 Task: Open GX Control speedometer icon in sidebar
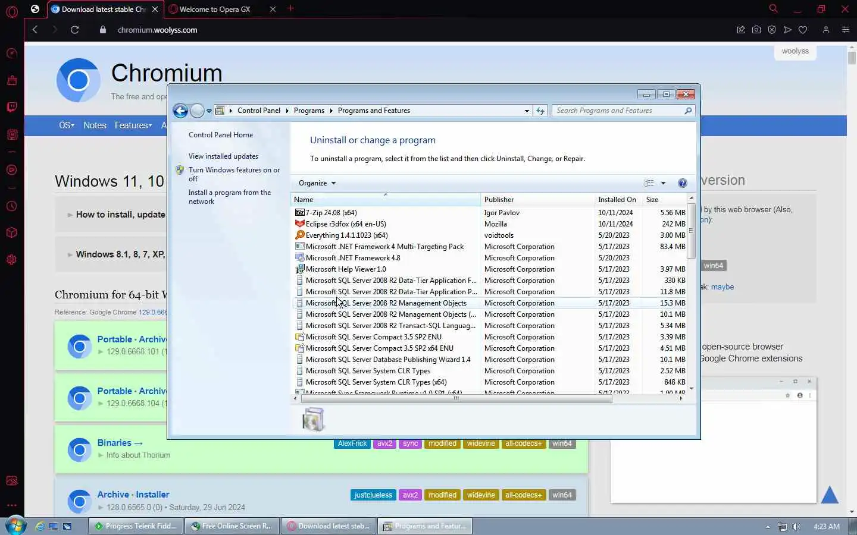[12, 53]
